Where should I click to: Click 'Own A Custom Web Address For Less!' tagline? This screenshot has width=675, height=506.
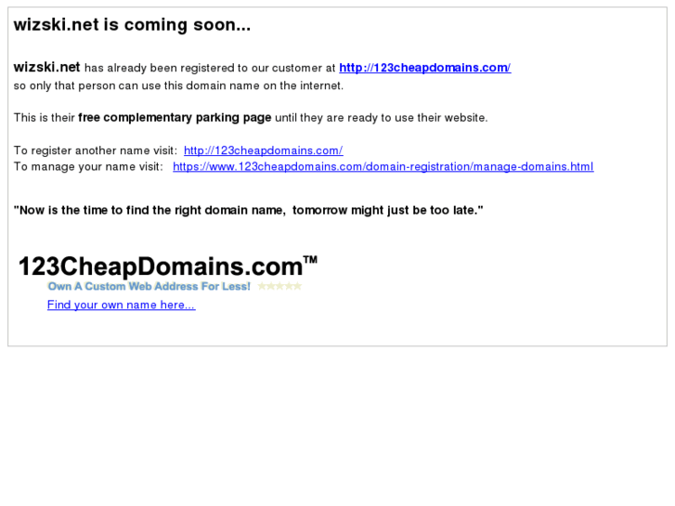(x=149, y=286)
